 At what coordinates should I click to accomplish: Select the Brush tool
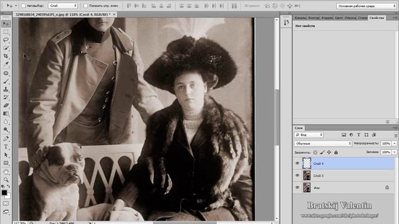(x=6, y=82)
